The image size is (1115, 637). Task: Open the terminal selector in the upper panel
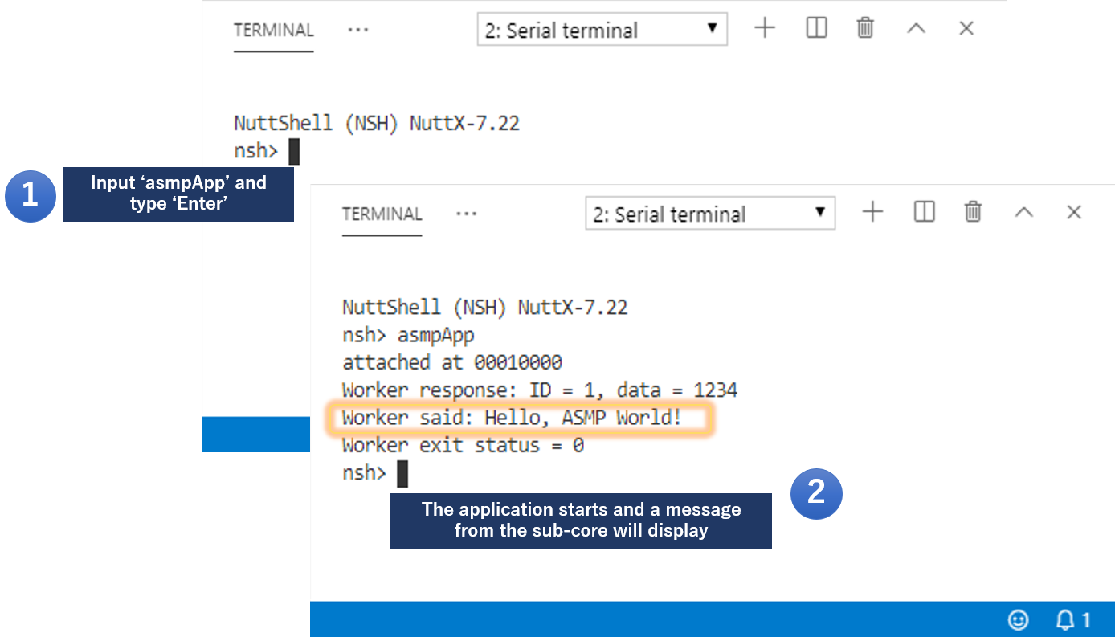coord(602,29)
